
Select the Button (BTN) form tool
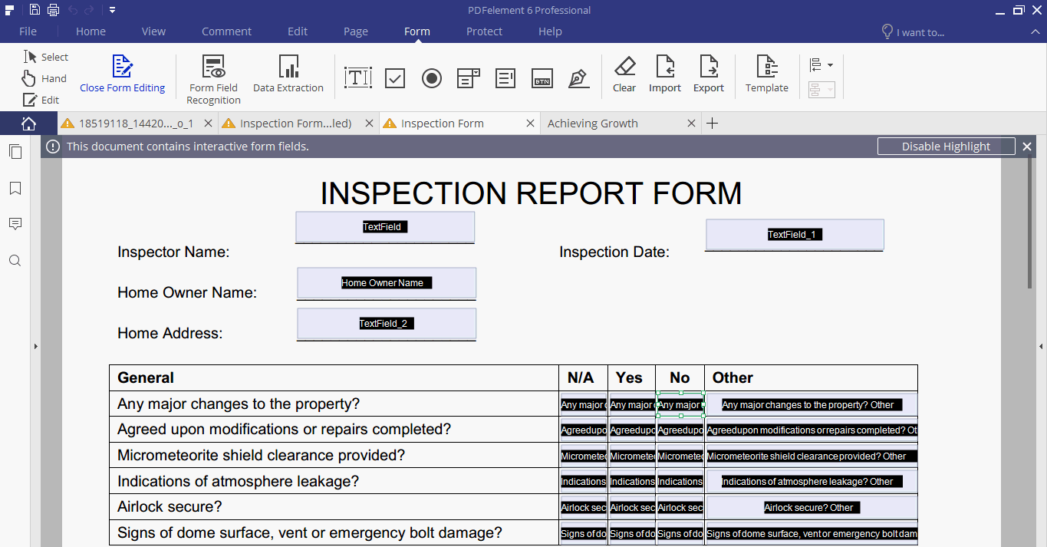(542, 77)
